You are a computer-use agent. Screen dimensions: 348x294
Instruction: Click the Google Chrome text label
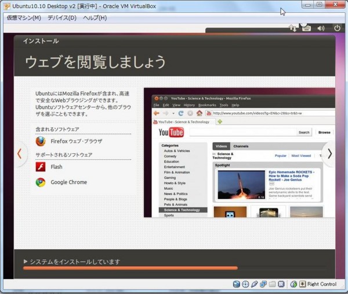click(69, 182)
